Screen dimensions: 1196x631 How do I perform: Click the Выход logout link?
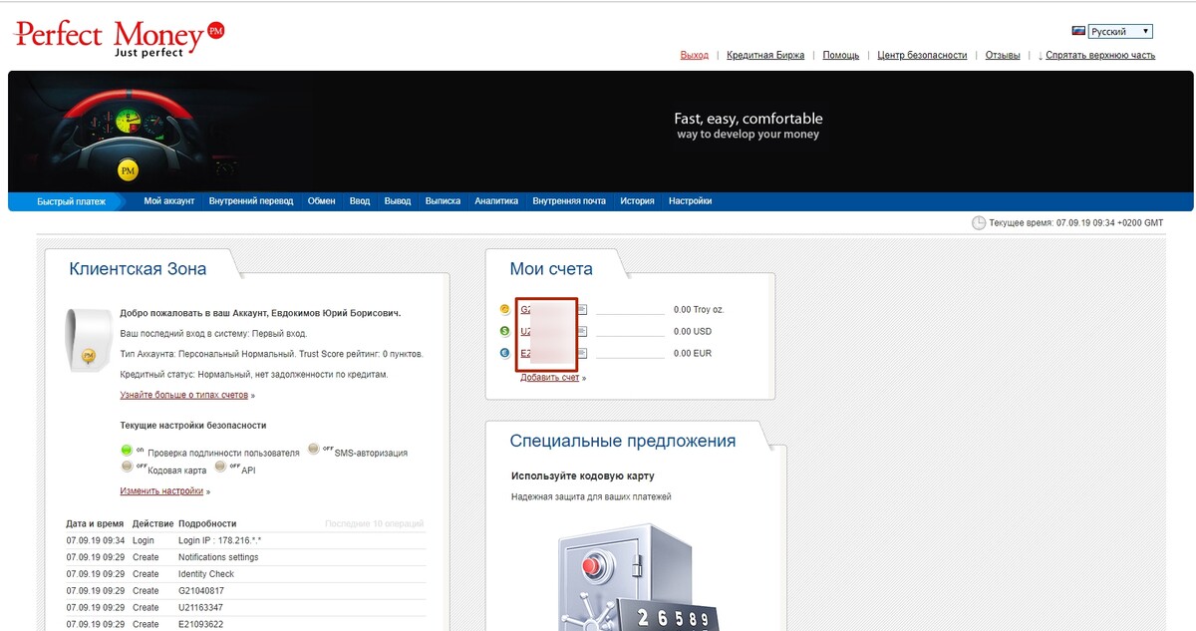695,56
